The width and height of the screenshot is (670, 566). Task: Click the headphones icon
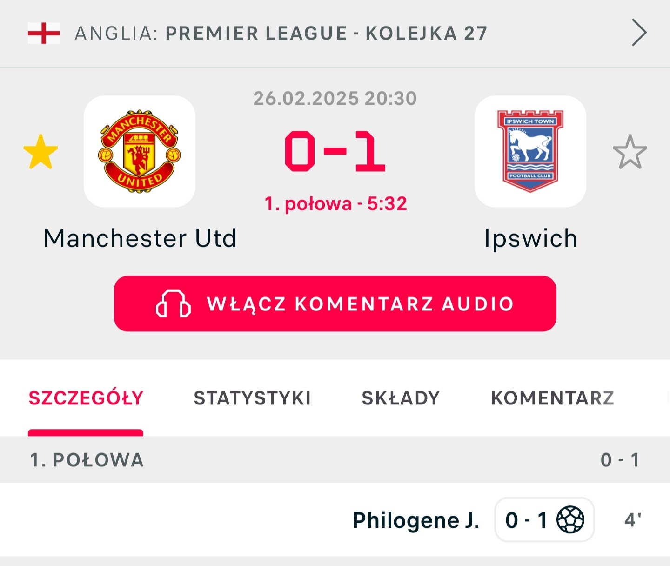point(173,304)
